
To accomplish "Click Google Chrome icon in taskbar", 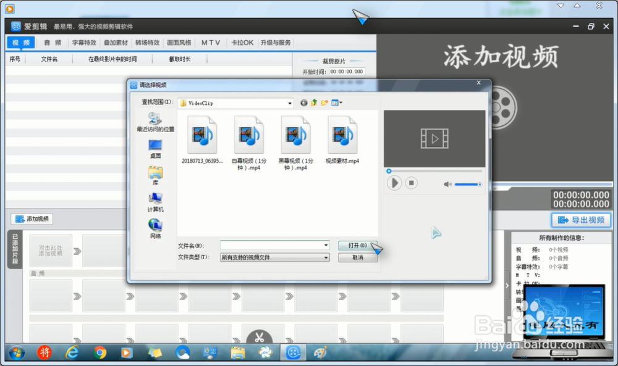I will tap(100, 353).
